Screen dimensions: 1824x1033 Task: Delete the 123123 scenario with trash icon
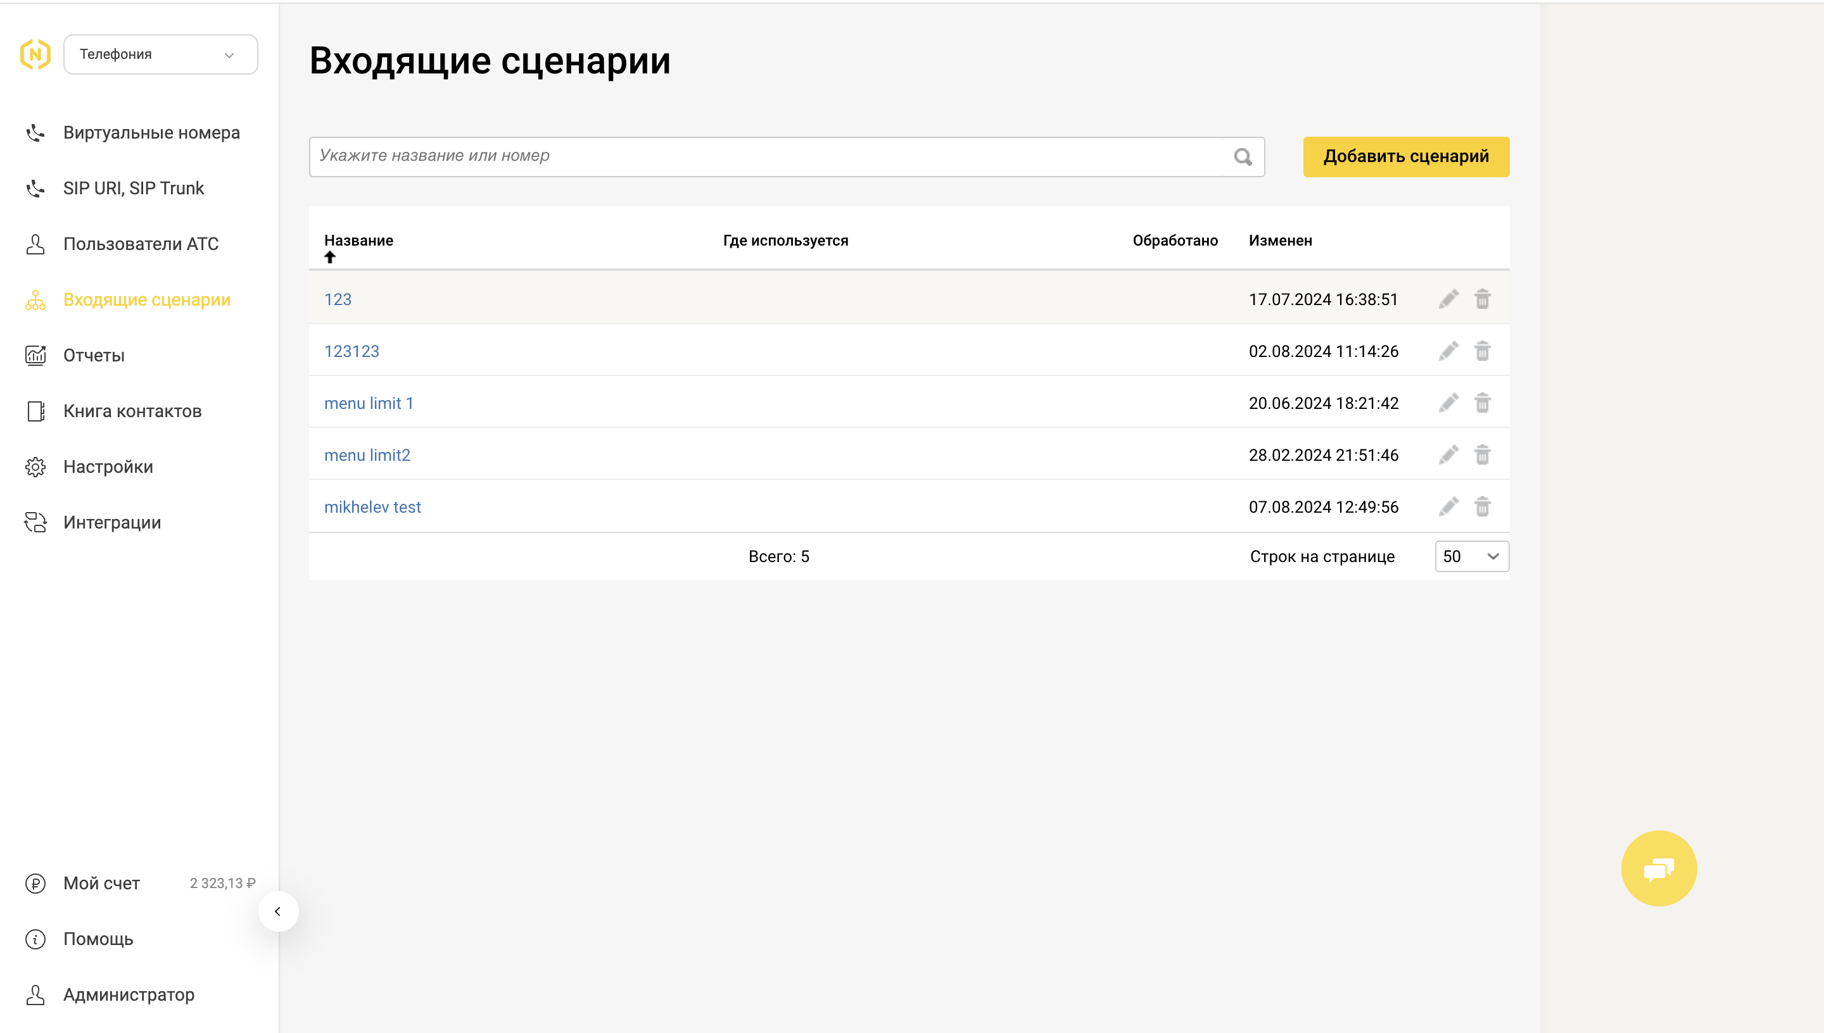pos(1482,351)
